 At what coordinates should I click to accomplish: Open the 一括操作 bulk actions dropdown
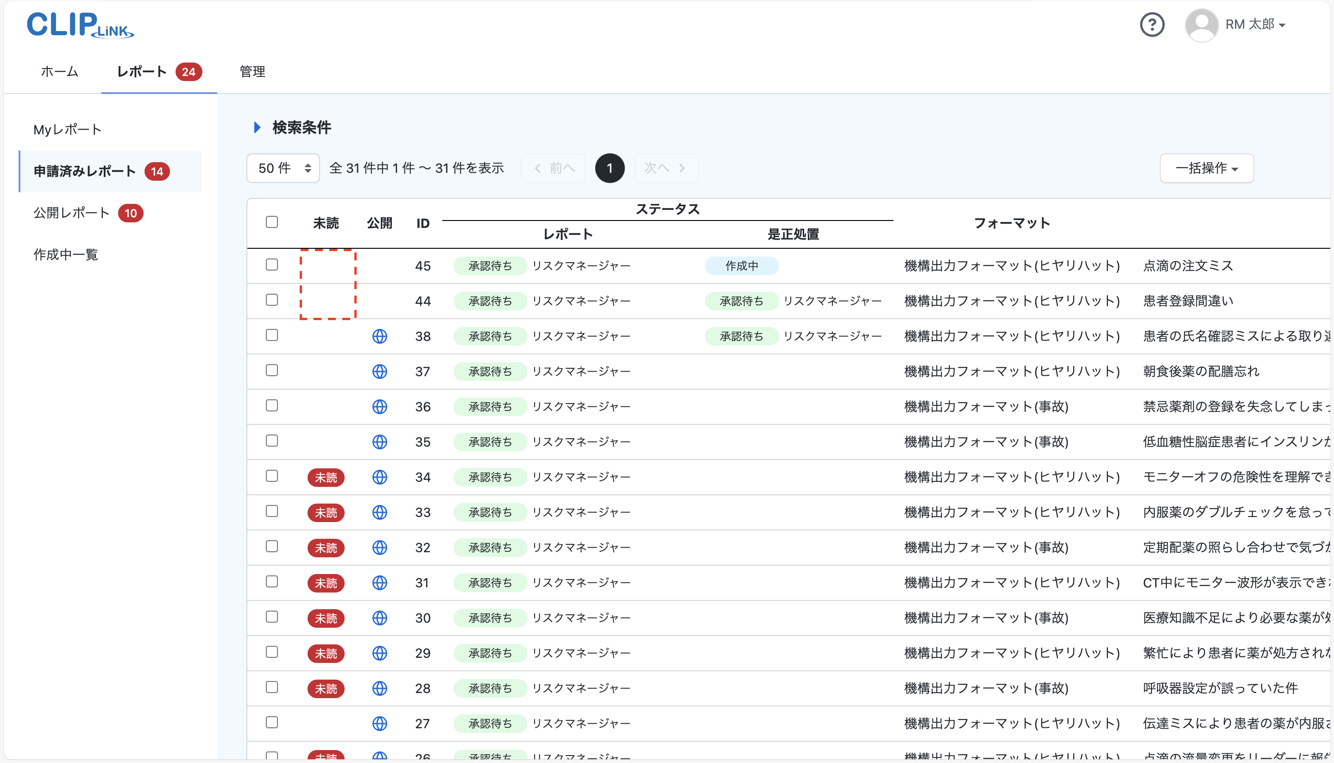1206,168
